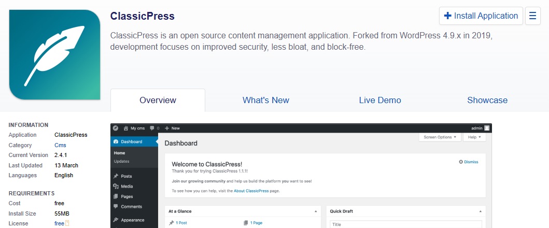Open the hamburger menu beside Install Application

pos(532,16)
